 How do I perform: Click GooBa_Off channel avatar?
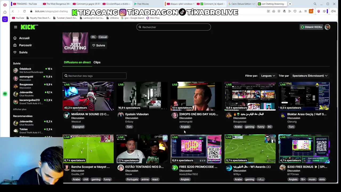[67, 168]
